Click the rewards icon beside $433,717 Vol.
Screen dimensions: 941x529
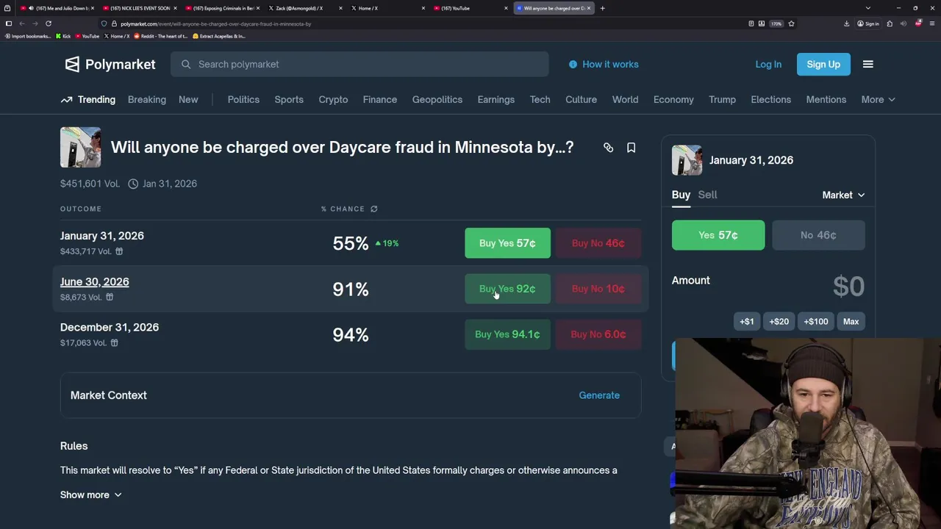coord(119,251)
